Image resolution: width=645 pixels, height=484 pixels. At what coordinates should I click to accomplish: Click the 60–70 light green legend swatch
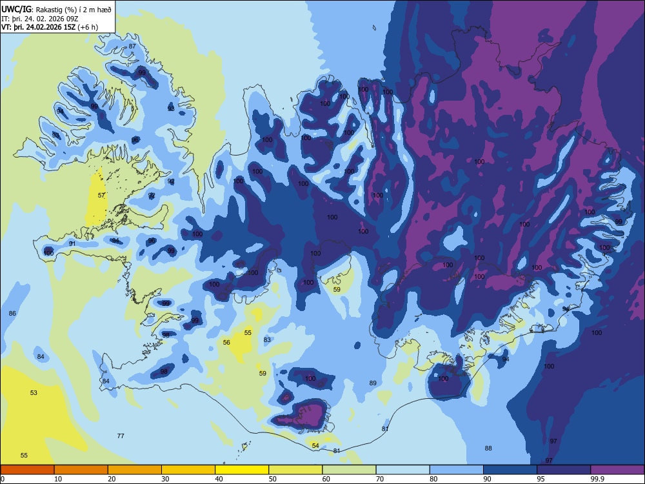tap(349, 470)
